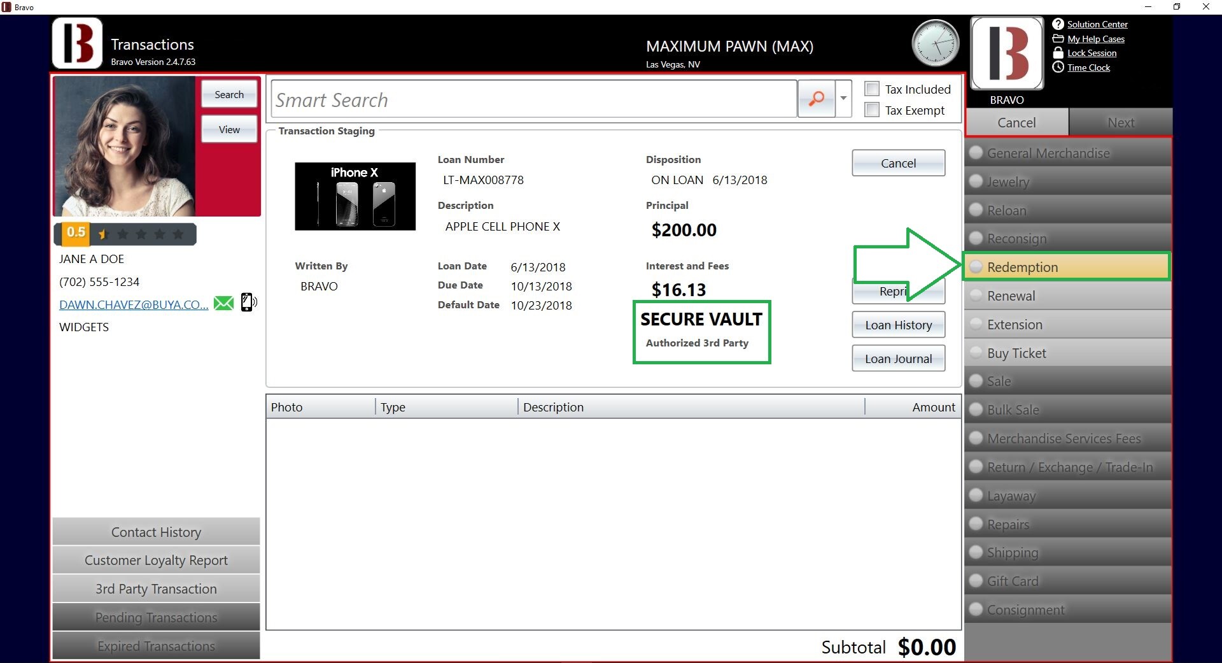Open the Solution Center link
The image size is (1222, 663).
[x=1097, y=24]
